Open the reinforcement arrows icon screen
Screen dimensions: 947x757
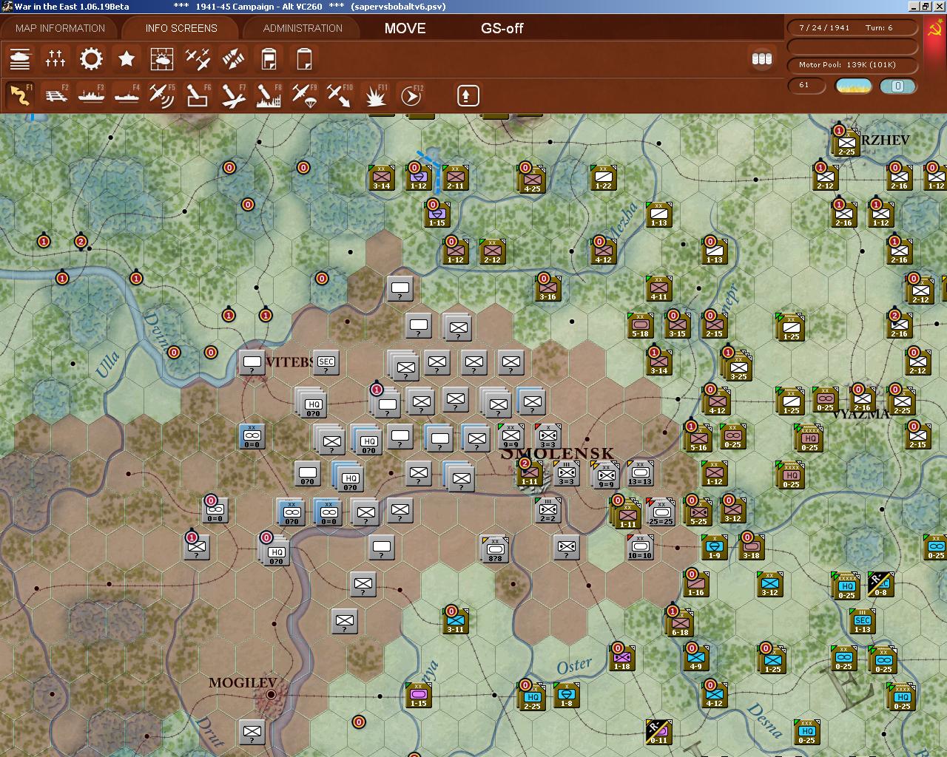point(233,58)
